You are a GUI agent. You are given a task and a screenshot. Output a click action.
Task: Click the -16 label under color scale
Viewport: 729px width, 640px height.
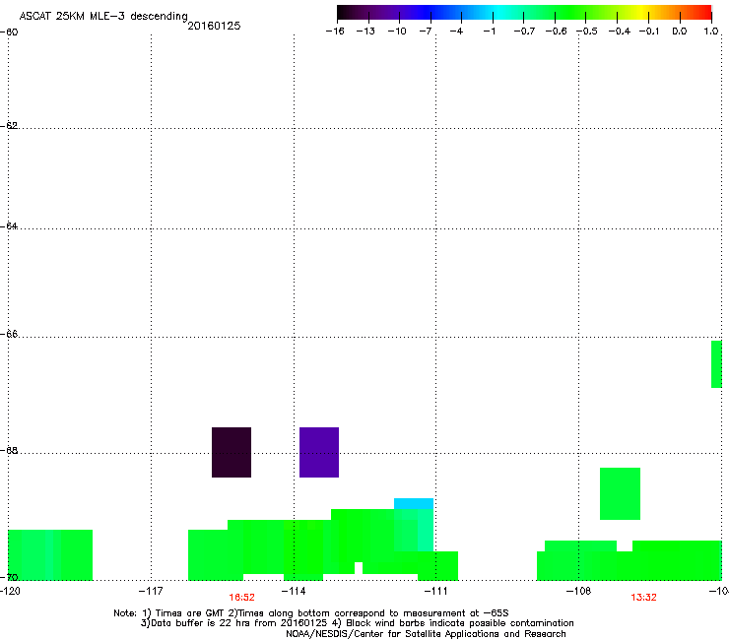click(335, 32)
